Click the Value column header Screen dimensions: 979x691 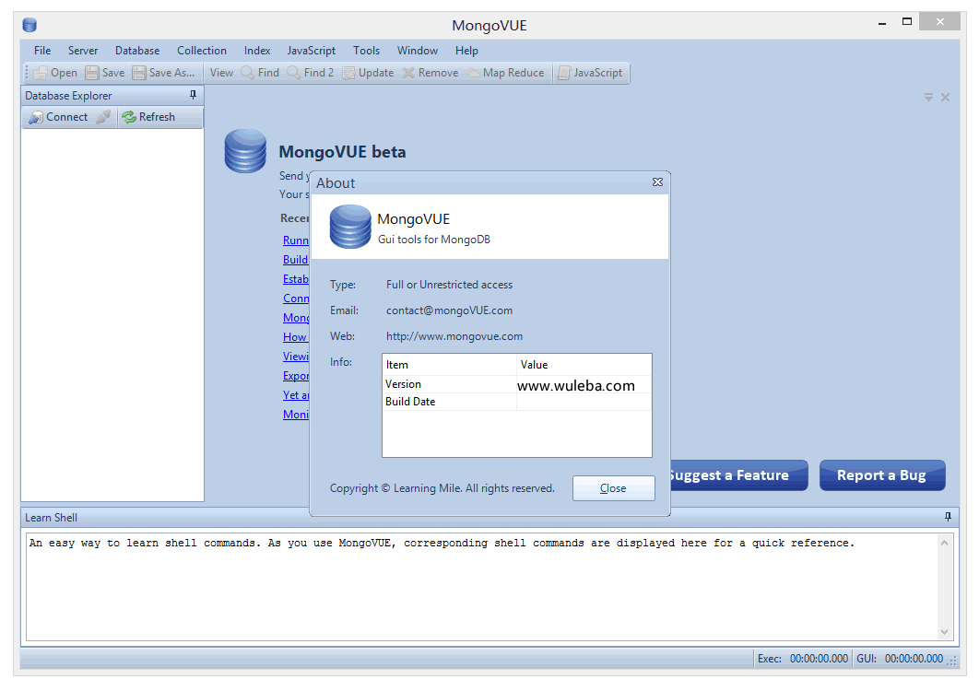coord(584,365)
